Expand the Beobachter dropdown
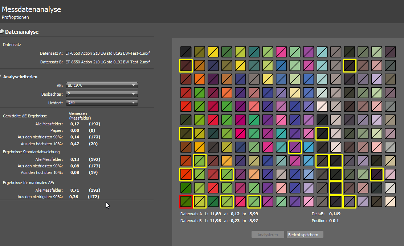The image size is (404, 246). 102,94
